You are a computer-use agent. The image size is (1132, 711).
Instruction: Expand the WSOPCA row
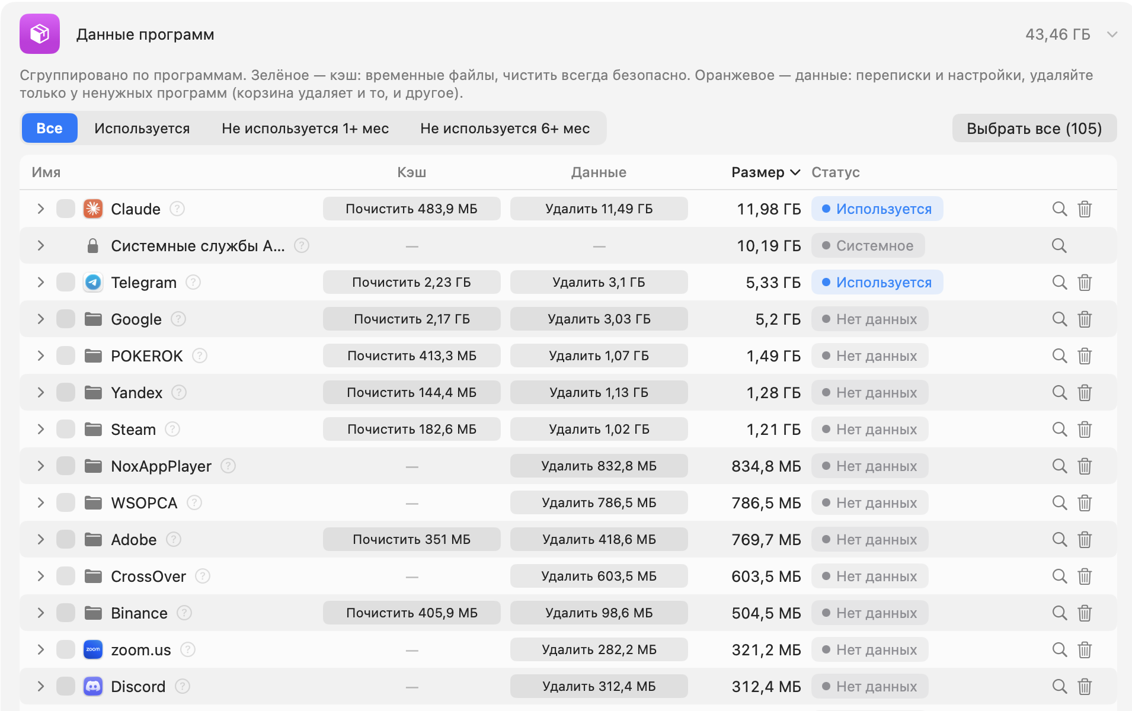40,503
